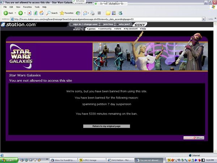This screenshot has height=163, width=217.
Task: Open the Tools menu
Action: (36, 7)
